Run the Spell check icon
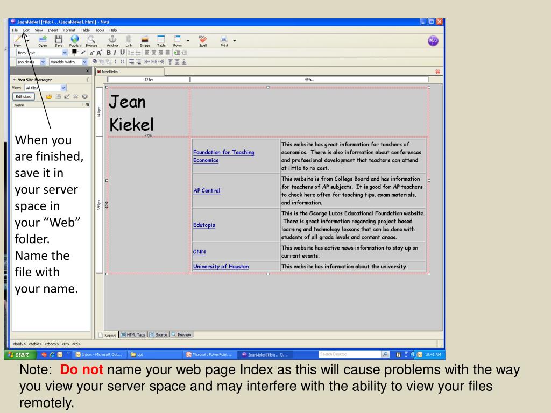Image resolution: width=551 pixels, height=413 pixels. click(203, 41)
